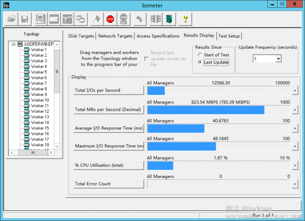Click the Stop All tests icon
Image resolution: width=305 pixels, height=221 pixels.
(x=124, y=19)
